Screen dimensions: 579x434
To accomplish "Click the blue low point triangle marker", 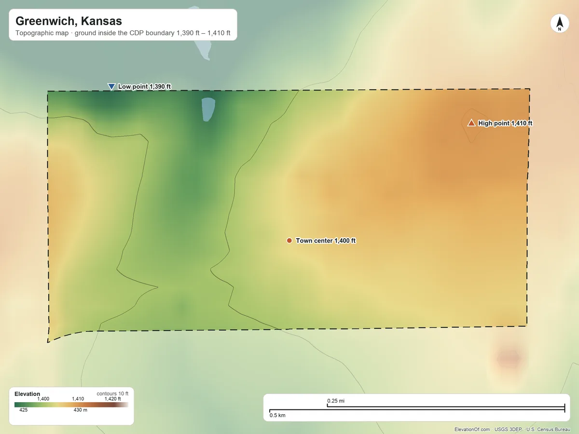I will point(111,86).
